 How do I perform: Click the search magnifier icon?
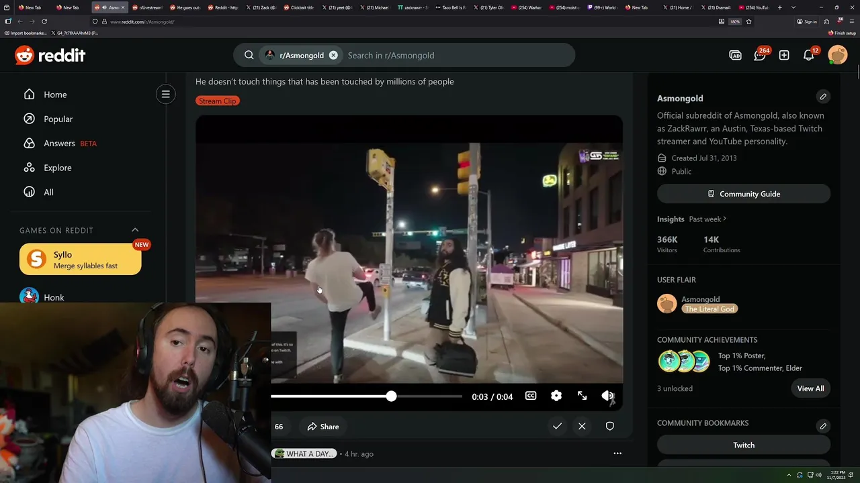(249, 55)
